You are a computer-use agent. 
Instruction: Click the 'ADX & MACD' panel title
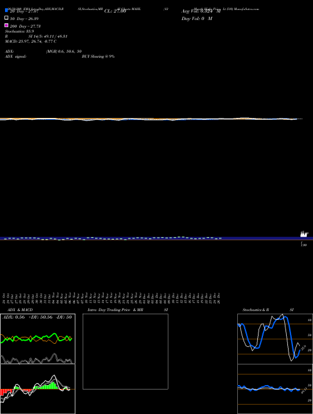(20, 310)
